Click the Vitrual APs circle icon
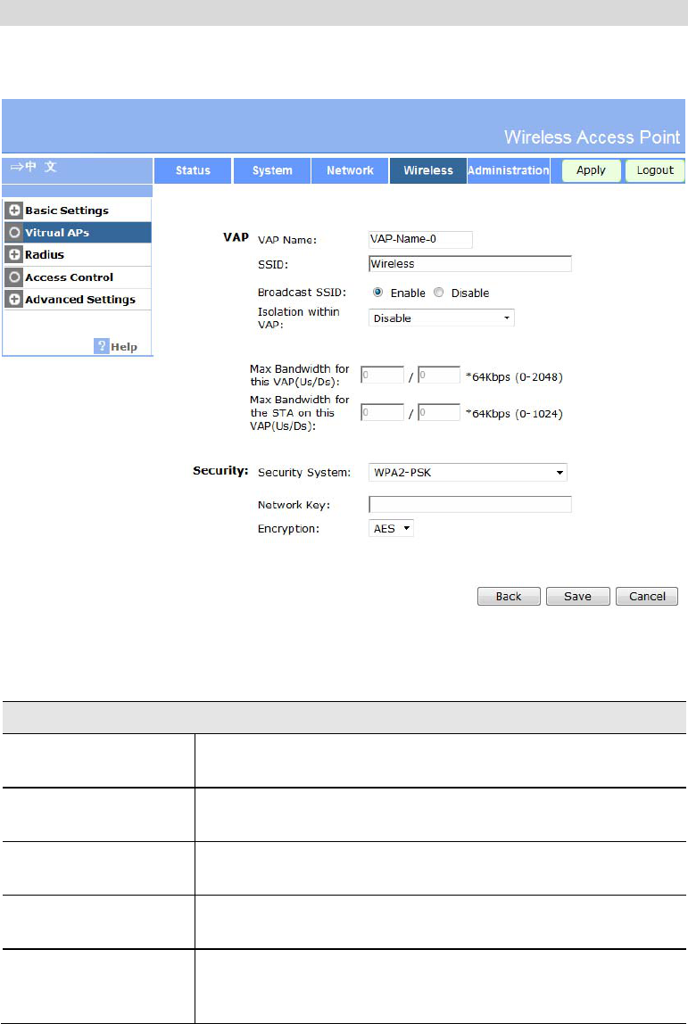Viewport: 688px width, 1024px height. coord(13,233)
